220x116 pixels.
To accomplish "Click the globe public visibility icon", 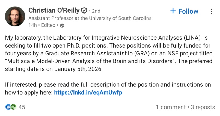I will pos(62,26).
